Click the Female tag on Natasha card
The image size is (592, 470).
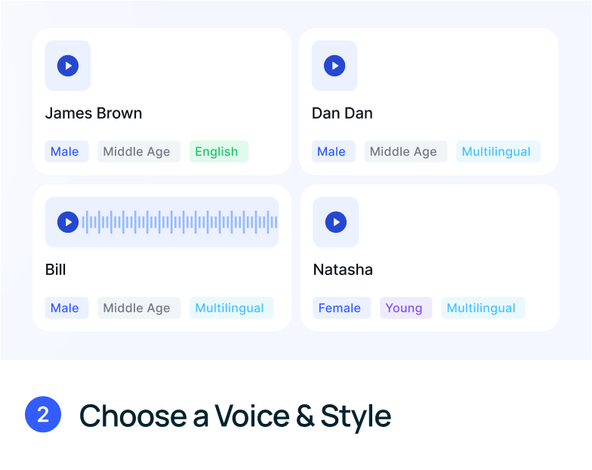click(x=340, y=308)
